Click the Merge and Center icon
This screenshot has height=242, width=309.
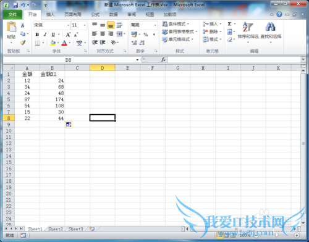pyautogui.click(x=119, y=33)
